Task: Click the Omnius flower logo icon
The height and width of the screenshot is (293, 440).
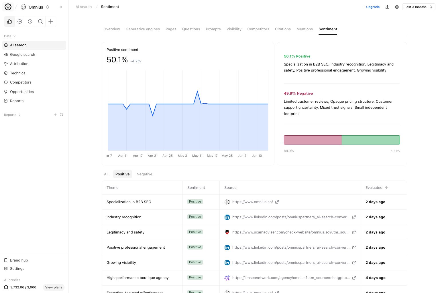Action: [8, 7]
